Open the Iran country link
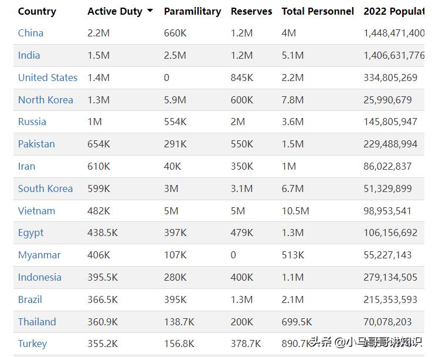This screenshot has width=432, height=357. tap(26, 166)
